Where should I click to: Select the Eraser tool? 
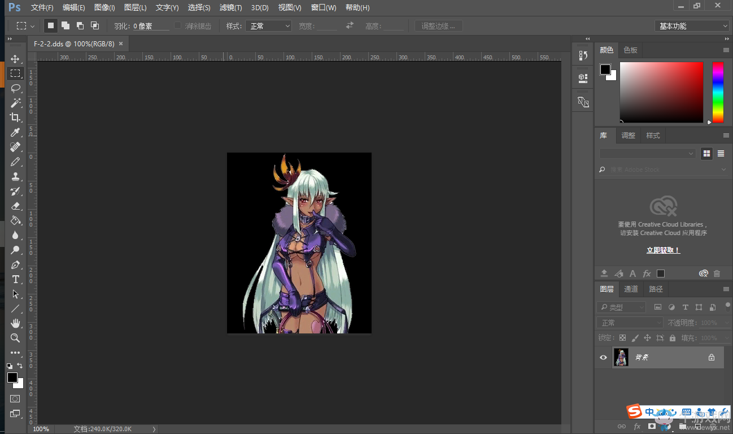coord(15,206)
